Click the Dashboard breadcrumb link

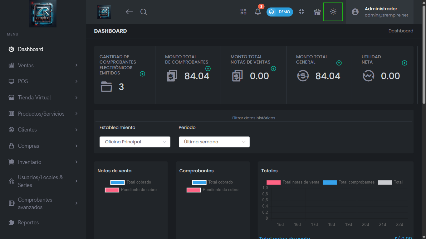point(401,31)
